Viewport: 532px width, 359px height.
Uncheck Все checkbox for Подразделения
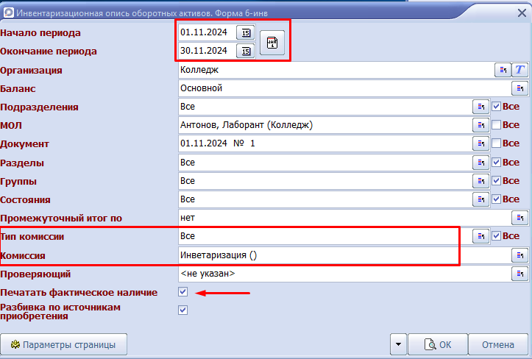point(497,107)
